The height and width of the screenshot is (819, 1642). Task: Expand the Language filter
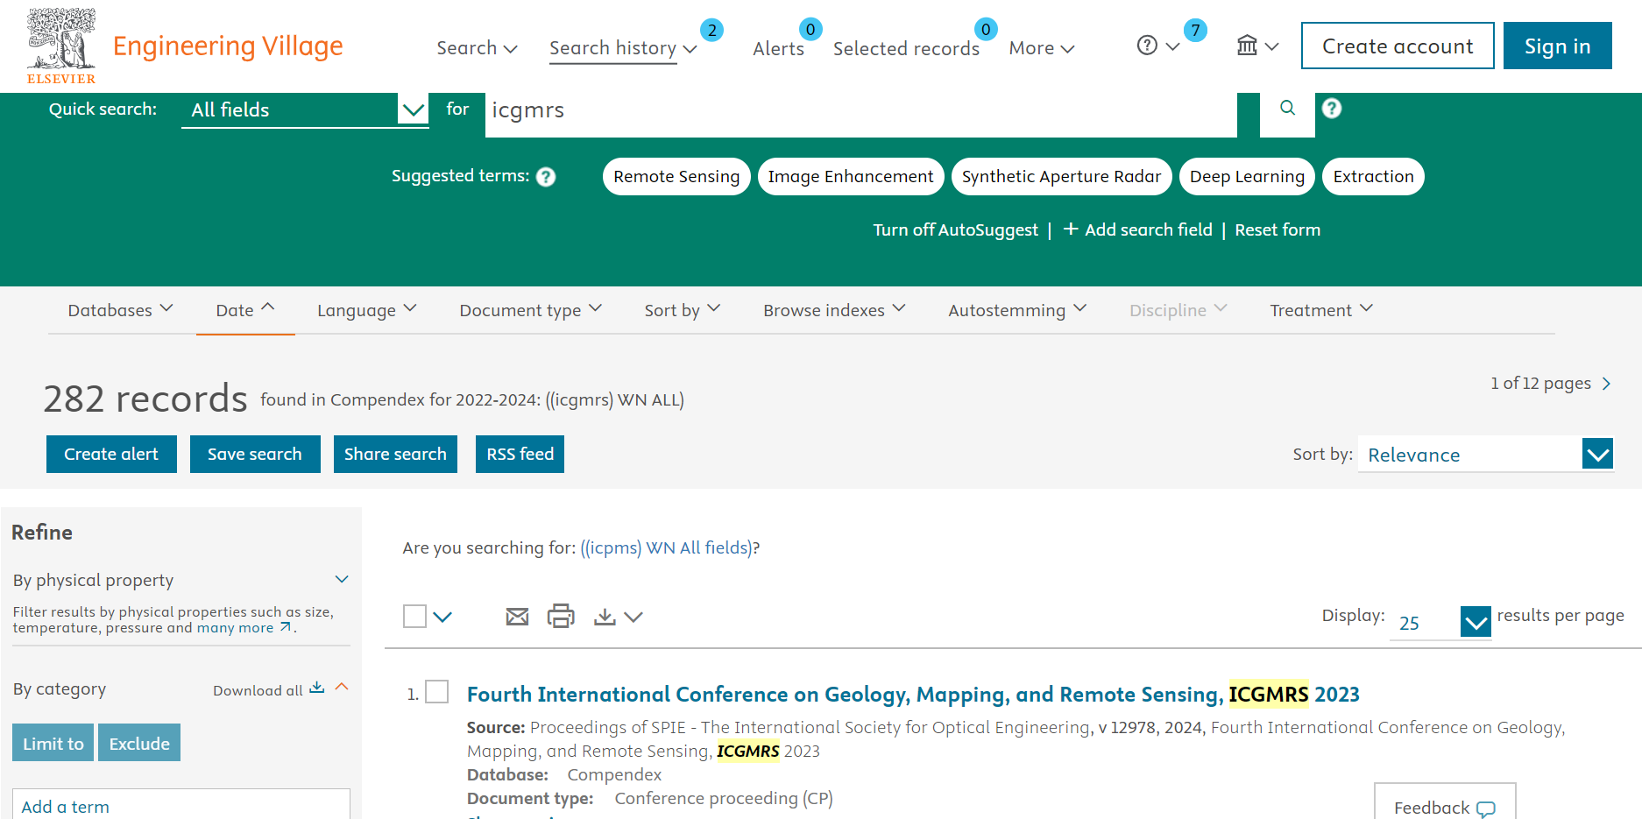coord(366,310)
